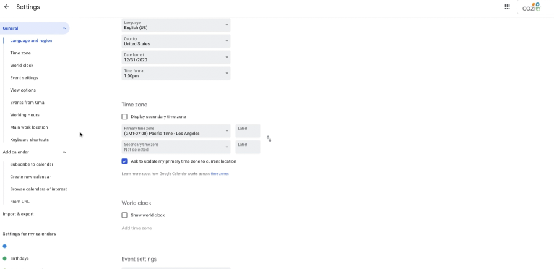This screenshot has width=554, height=269.
Task: Open the Time format dropdown arrow
Action: (227, 74)
